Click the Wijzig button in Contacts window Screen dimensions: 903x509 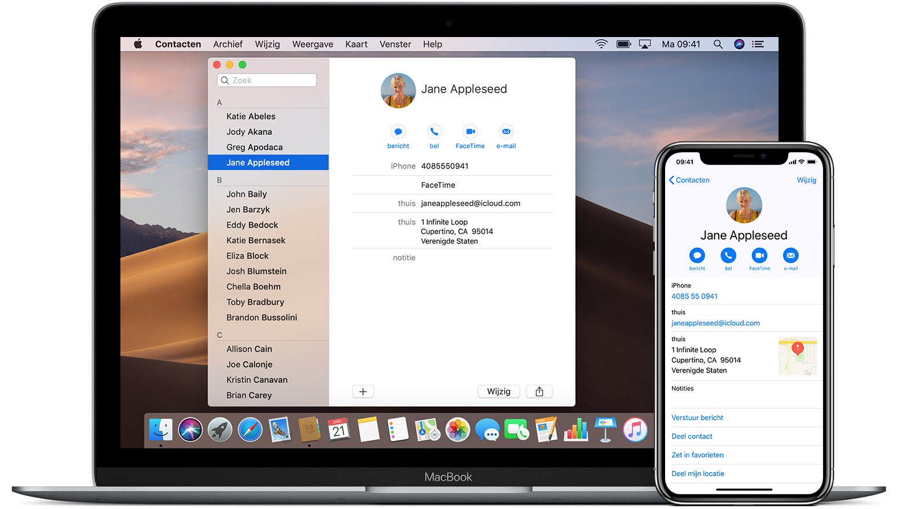click(499, 392)
